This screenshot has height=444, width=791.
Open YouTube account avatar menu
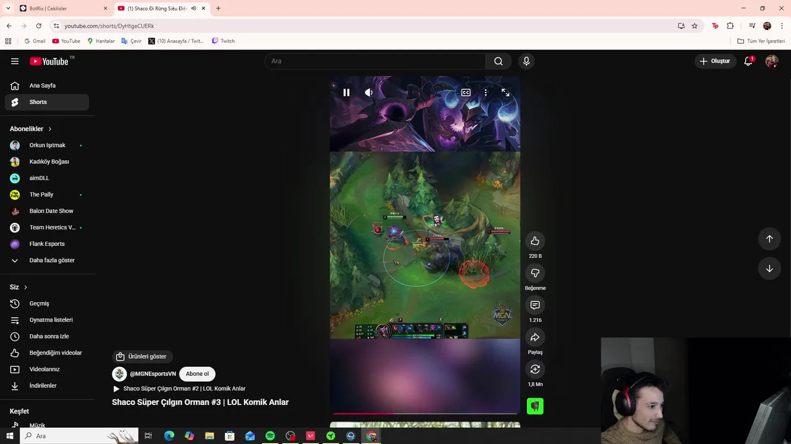point(772,61)
